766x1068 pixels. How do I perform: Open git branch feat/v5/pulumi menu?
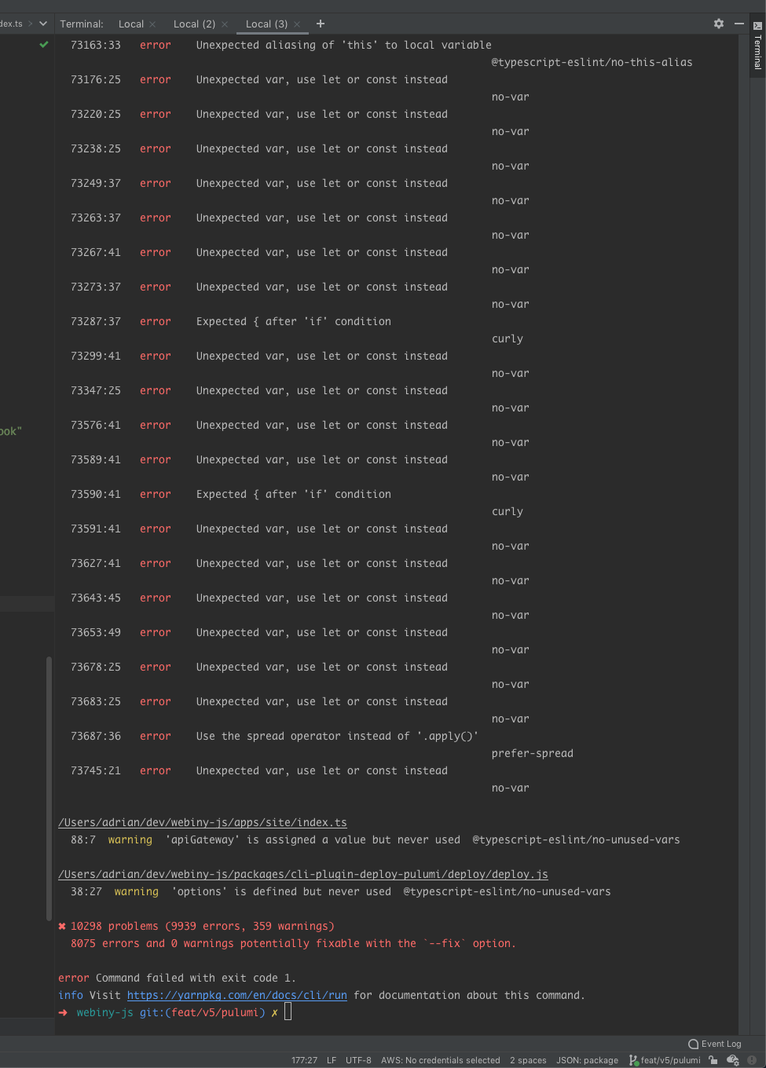click(x=665, y=1060)
